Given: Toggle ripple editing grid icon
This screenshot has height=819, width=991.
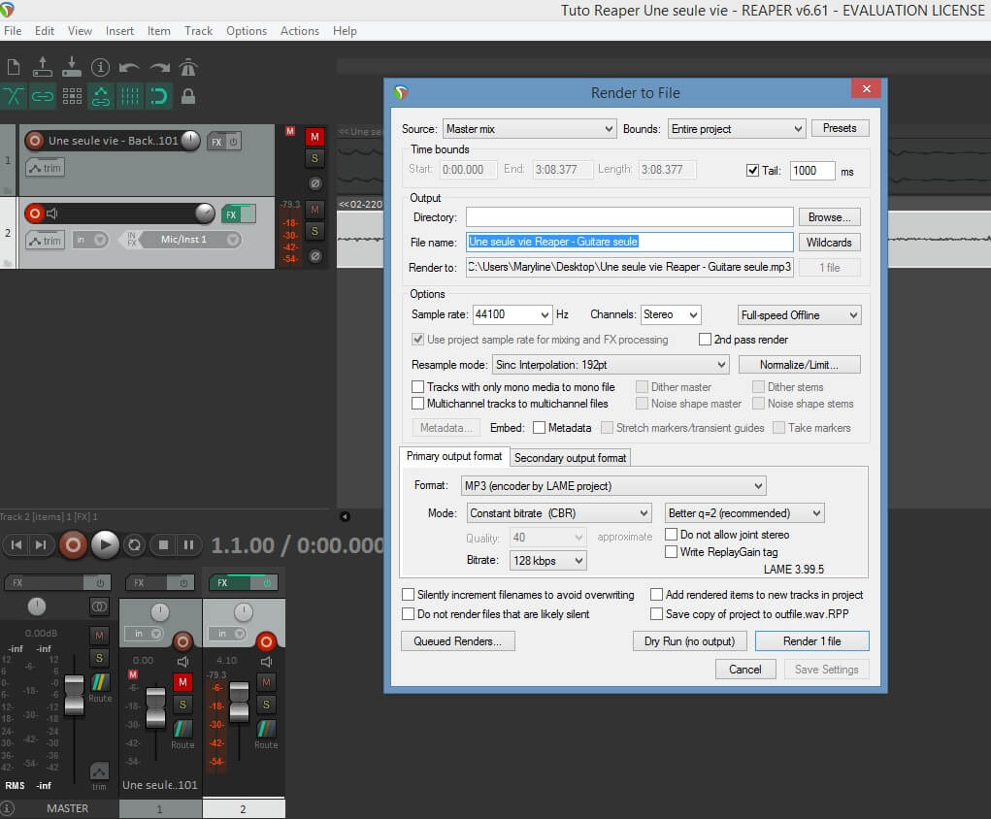Looking at the screenshot, I should pyautogui.click(x=72, y=96).
